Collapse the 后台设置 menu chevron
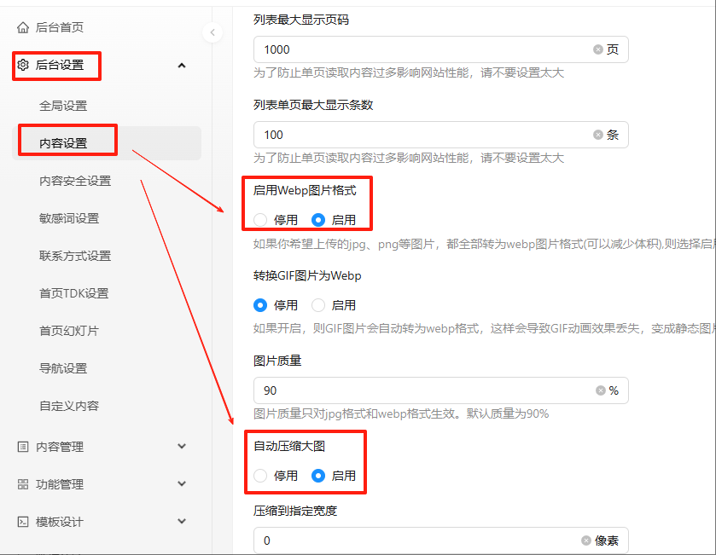This screenshot has width=716, height=555. pyautogui.click(x=182, y=65)
